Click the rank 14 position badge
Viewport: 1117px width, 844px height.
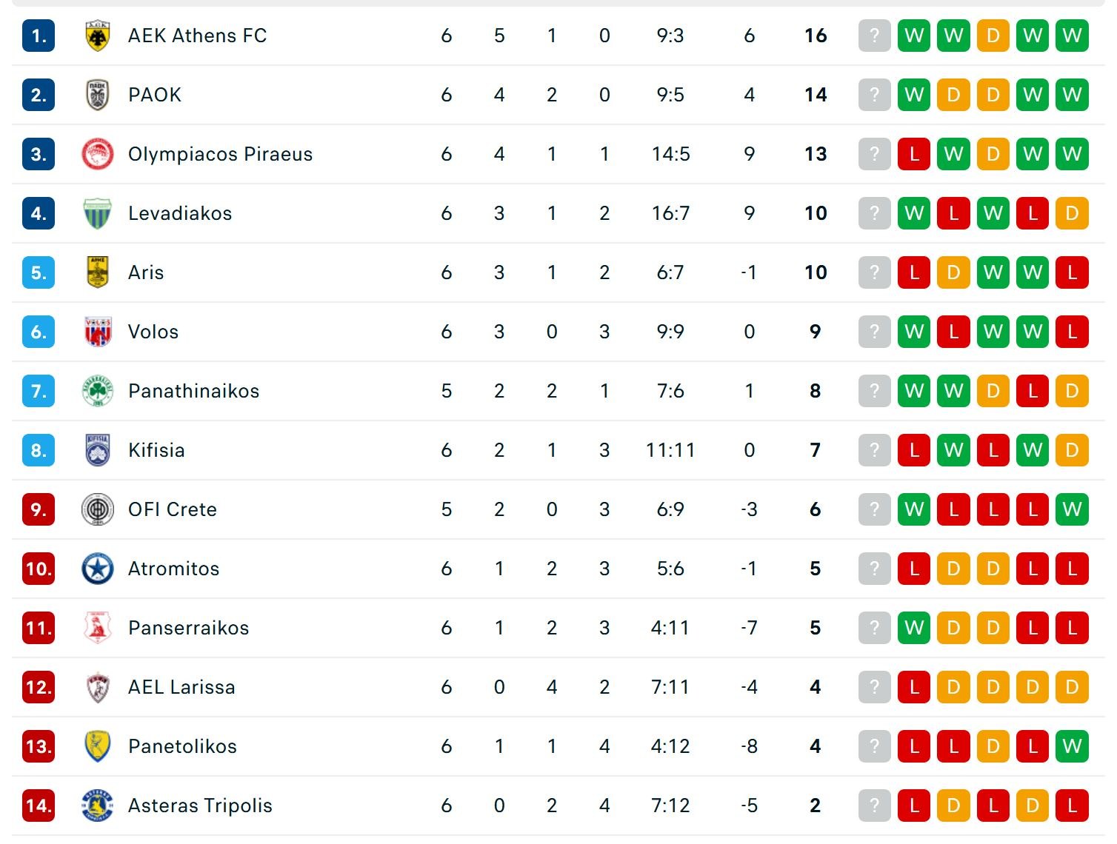tap(39, 806)
